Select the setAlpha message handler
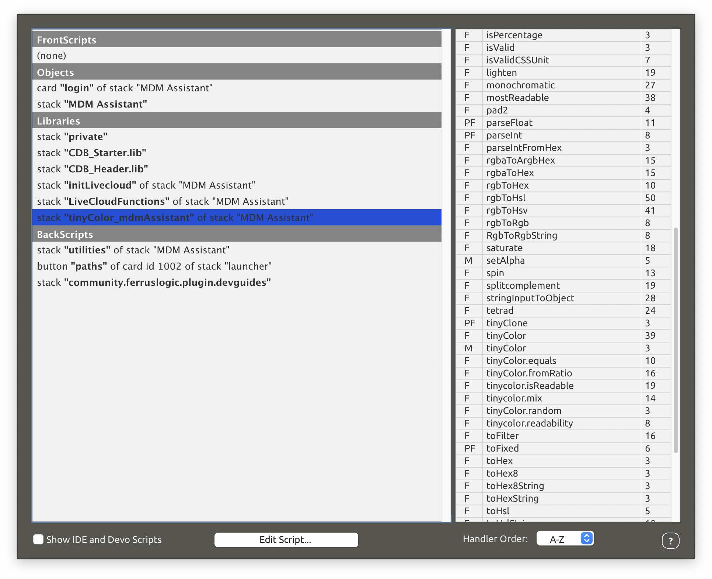 [x=505, y=260]
